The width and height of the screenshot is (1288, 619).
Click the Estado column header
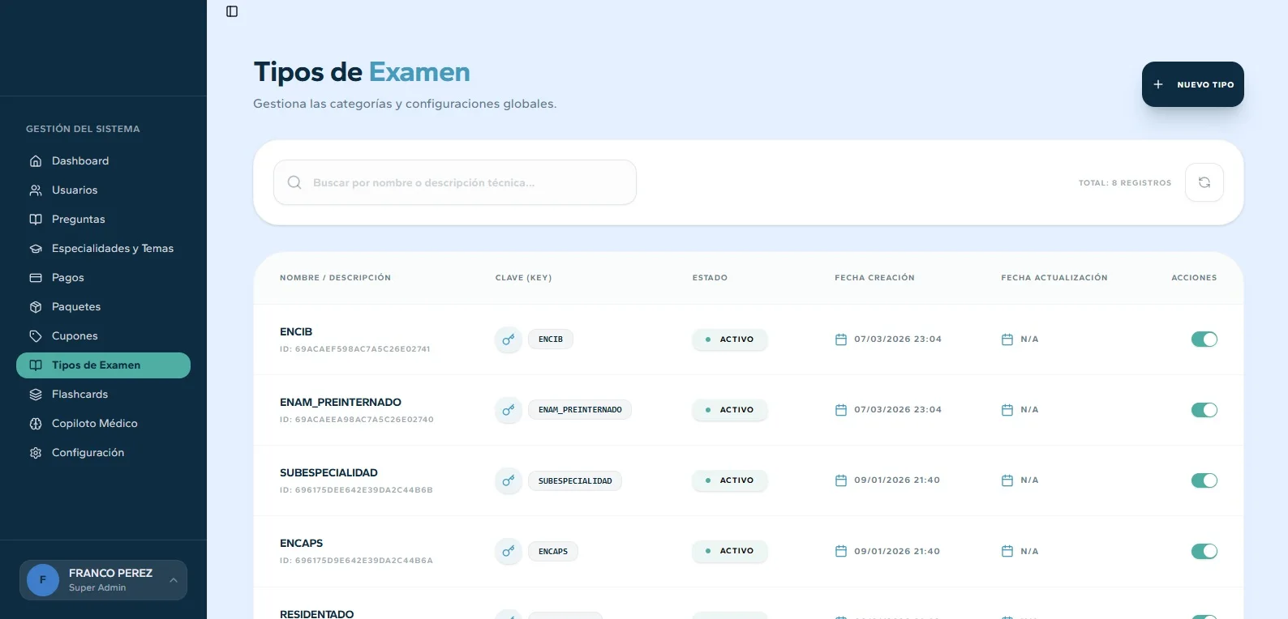710,278
